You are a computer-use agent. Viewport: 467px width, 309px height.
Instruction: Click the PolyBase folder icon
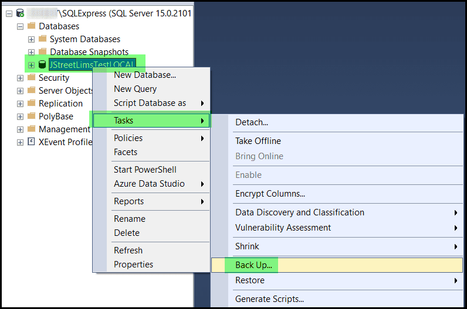32,116
